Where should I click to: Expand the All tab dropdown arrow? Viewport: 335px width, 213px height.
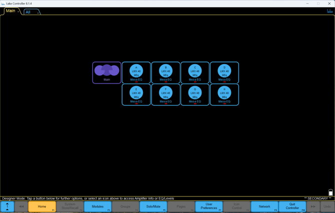point(37,12)
